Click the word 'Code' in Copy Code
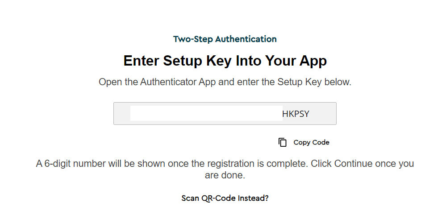The image size is (425, 215). tap(321, 143)
